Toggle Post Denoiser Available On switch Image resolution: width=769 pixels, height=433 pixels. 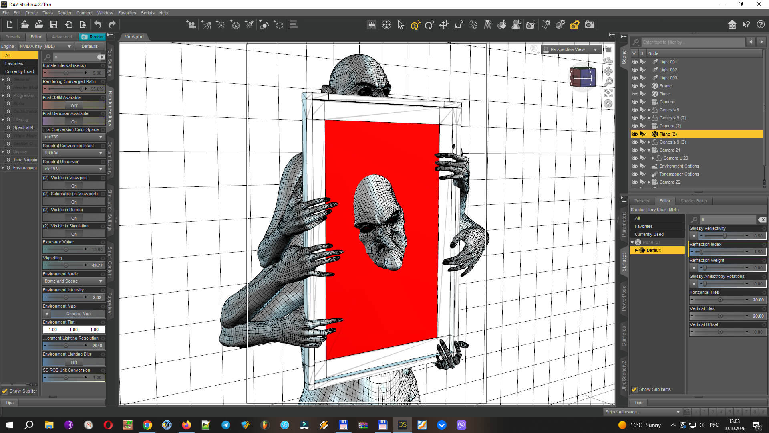(74, 121)
